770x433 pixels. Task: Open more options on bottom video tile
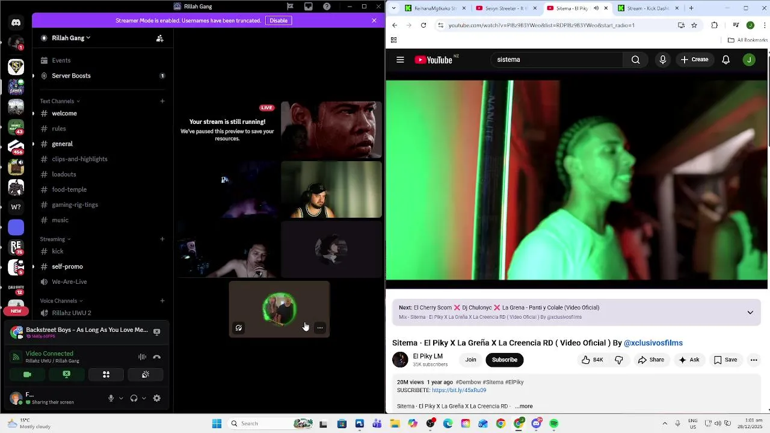320,328
